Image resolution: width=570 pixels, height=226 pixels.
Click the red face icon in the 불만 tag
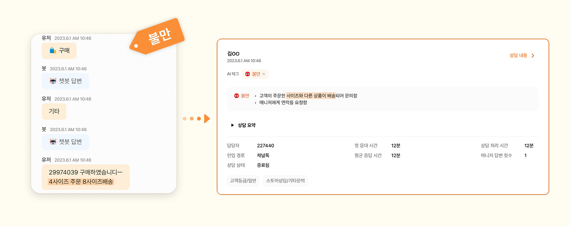coord(248,74)
